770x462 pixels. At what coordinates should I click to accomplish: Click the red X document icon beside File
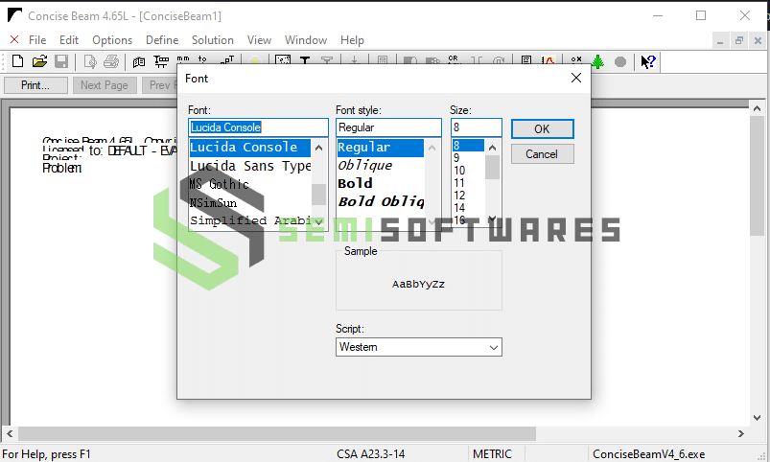(x=14, y=39)
